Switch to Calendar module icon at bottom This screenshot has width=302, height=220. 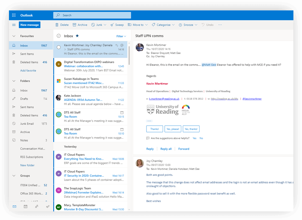25,206
